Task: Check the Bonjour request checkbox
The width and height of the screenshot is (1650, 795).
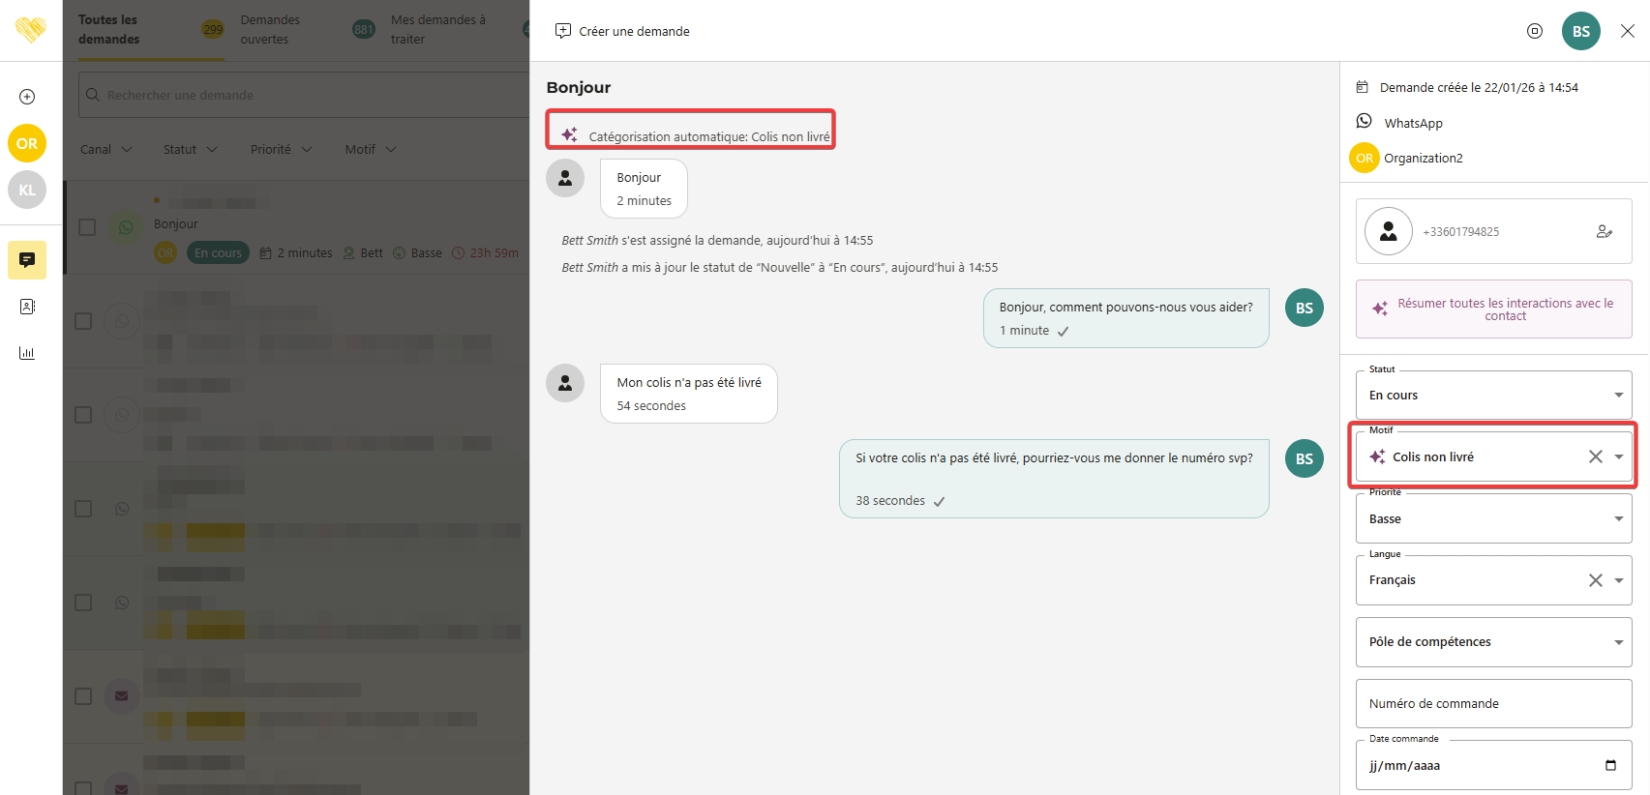Action: point(87,227)
